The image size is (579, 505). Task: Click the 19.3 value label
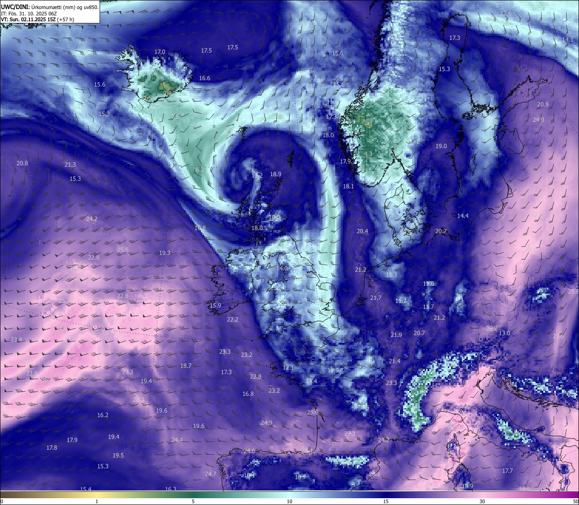(x=165, y=253)
